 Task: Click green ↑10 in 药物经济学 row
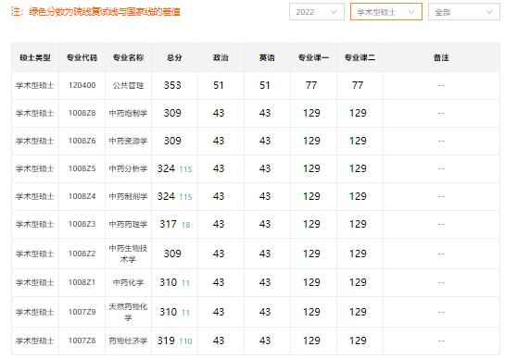tap(186, 341)
